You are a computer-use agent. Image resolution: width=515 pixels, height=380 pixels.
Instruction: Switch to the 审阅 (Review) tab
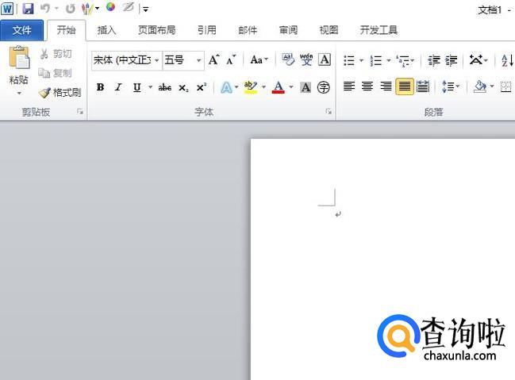click(288, 30)
